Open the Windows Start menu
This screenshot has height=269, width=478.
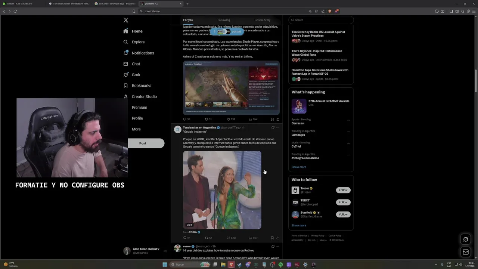click(x=165, y=265)
